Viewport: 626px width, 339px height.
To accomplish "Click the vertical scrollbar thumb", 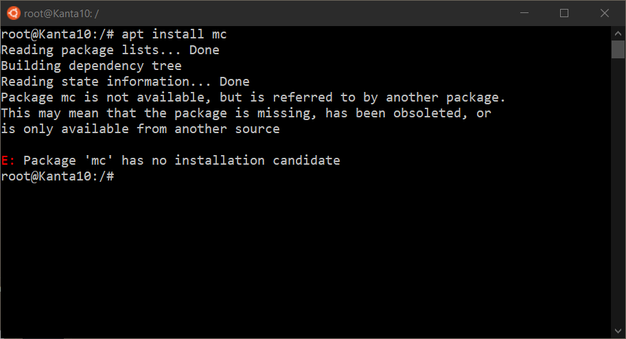I will 618,49.
